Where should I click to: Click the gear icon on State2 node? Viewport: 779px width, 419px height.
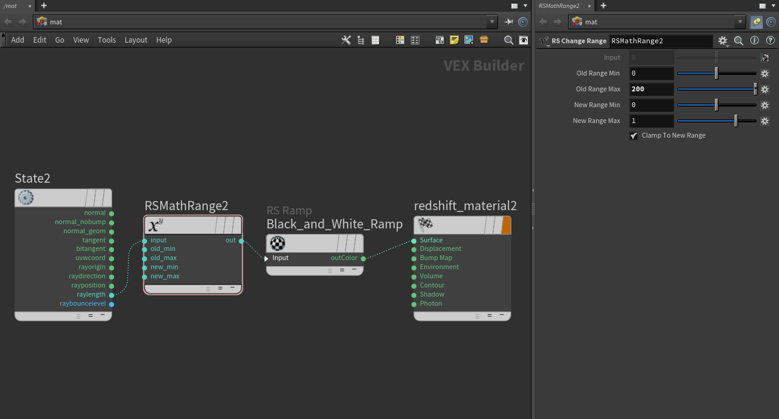coord(25,197)
